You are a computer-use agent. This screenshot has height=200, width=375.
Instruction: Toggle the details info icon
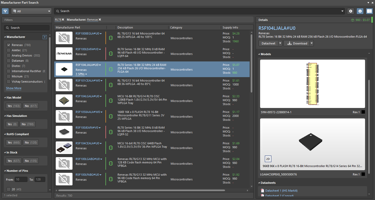click(360, 11)
